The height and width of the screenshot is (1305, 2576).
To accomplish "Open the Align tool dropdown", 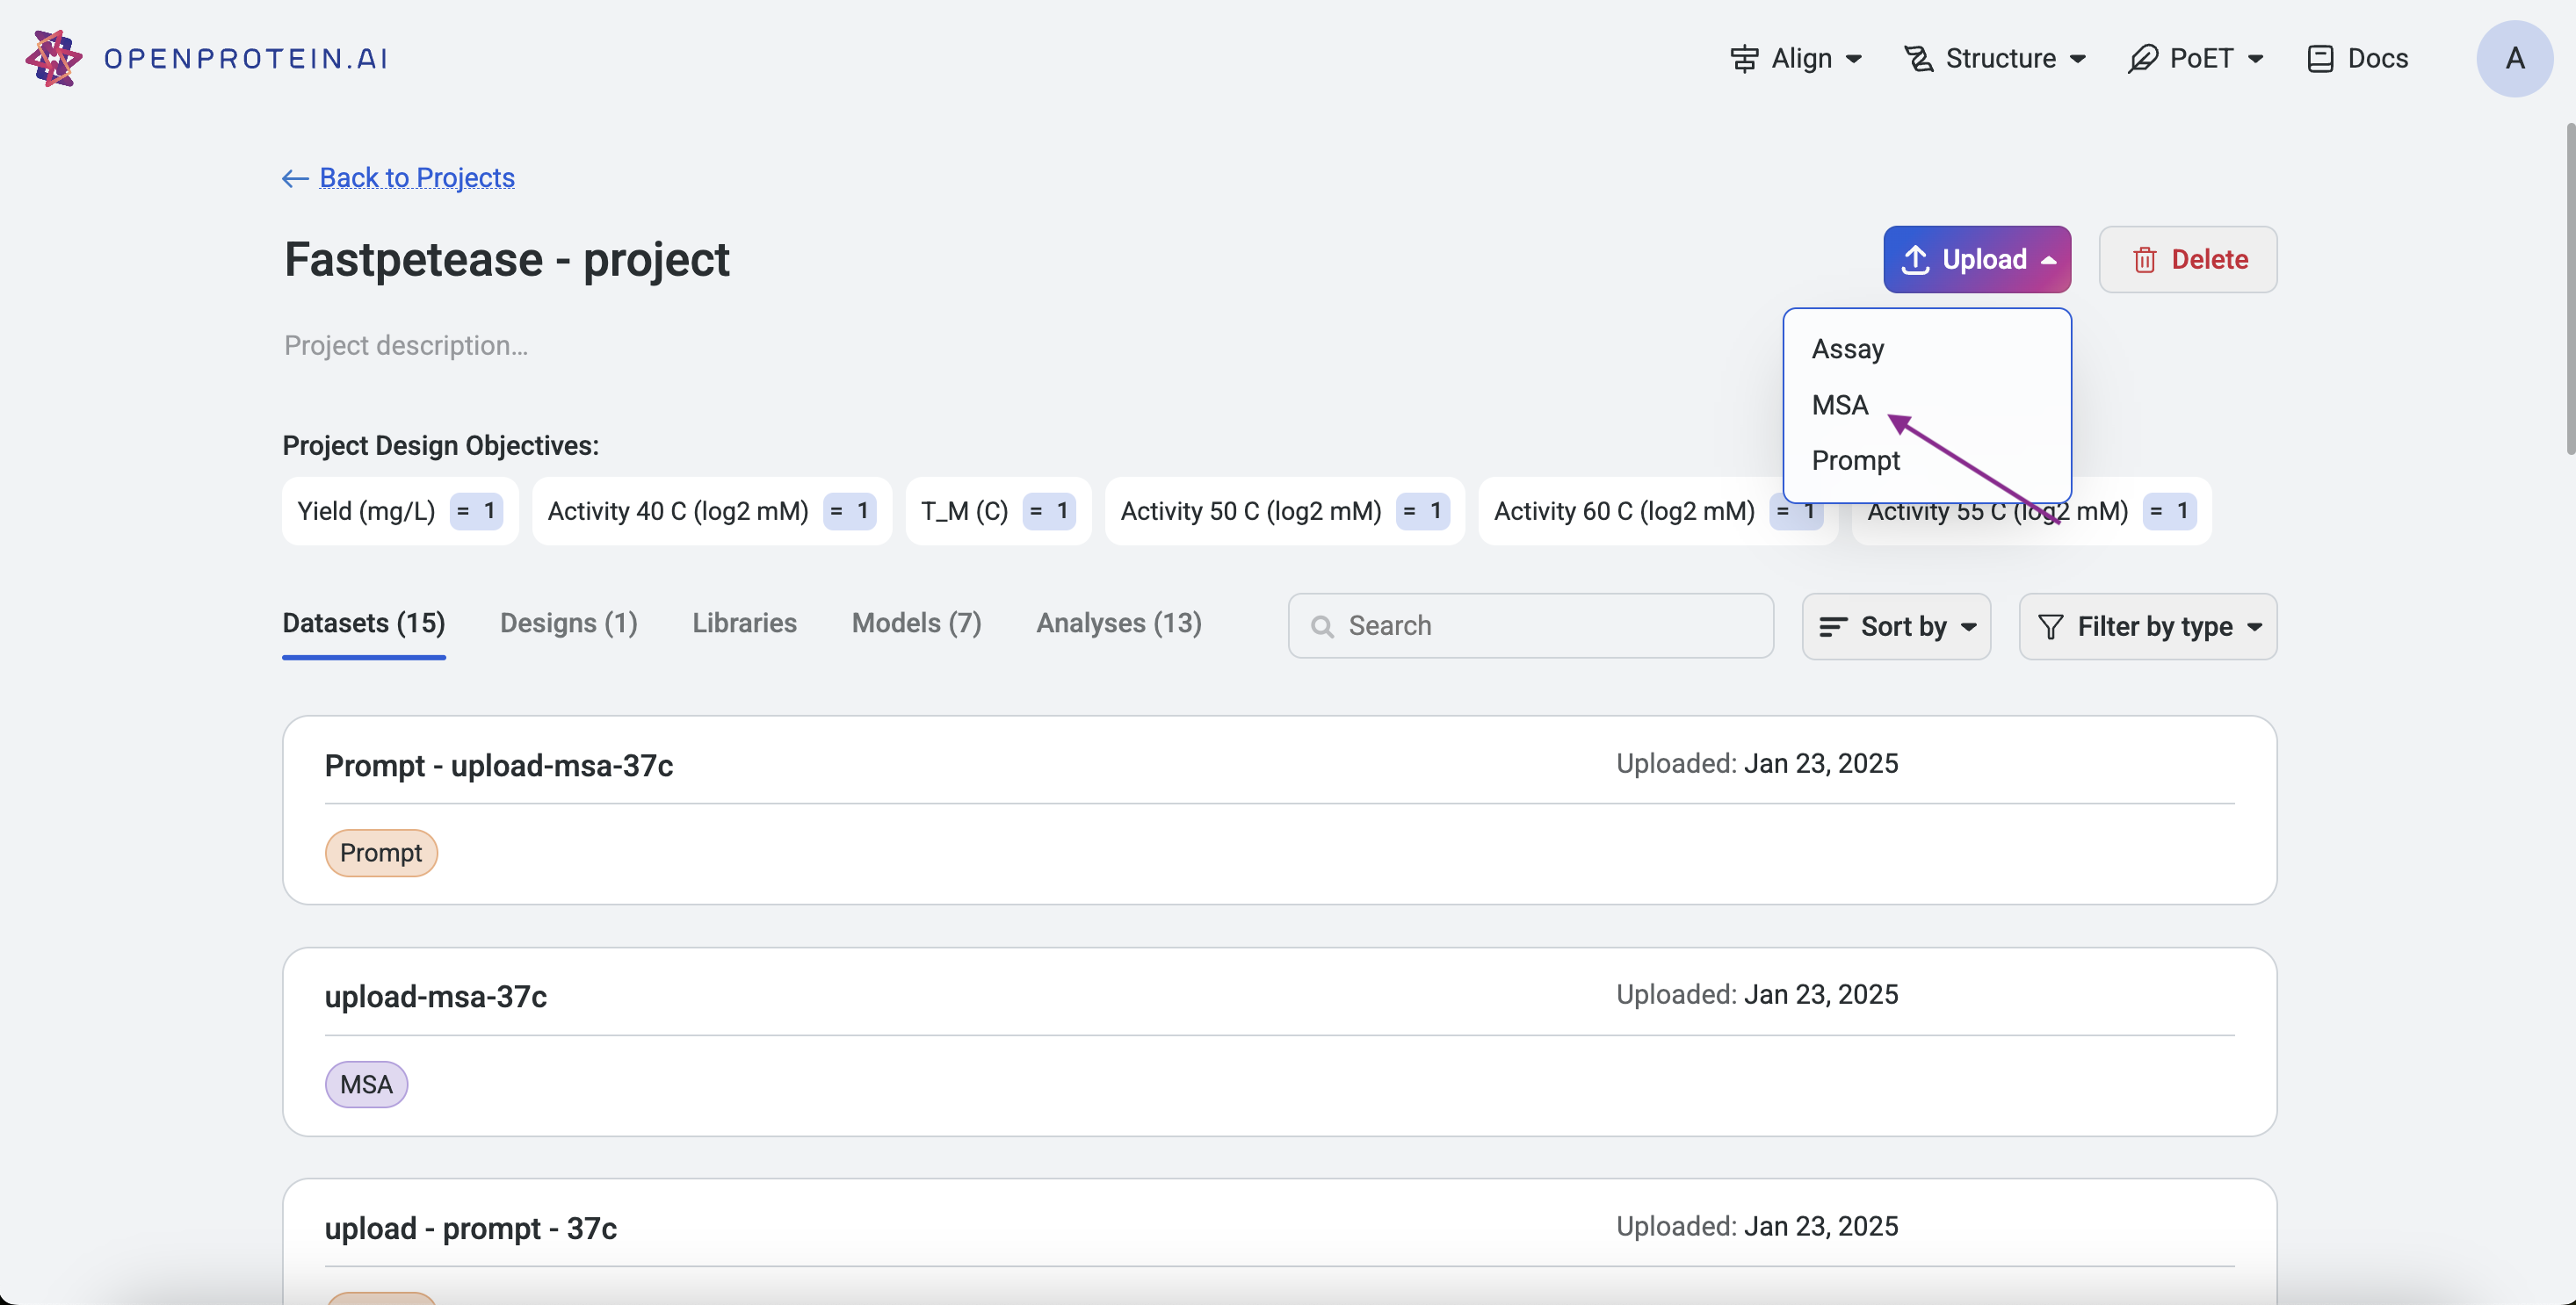I will pos(1800,56).
